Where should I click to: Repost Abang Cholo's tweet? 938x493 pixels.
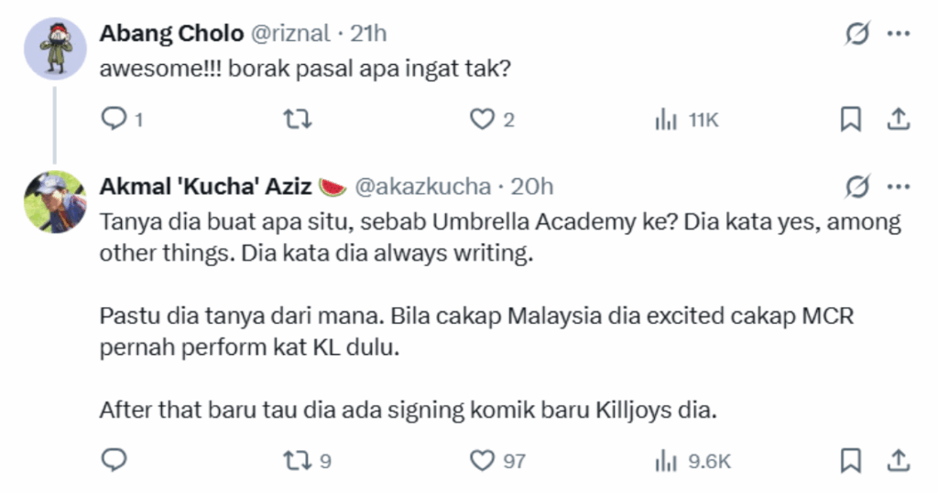[298, 119]
